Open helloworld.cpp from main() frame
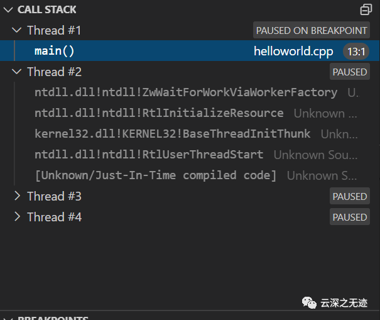 tap(293, 51)
